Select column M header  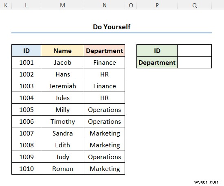[x=62, y=5]
